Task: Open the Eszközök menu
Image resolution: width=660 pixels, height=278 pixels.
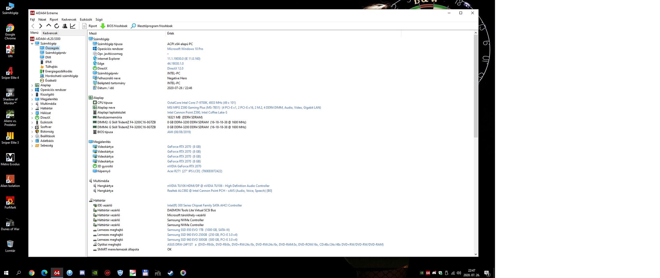Action: (86, 20)
